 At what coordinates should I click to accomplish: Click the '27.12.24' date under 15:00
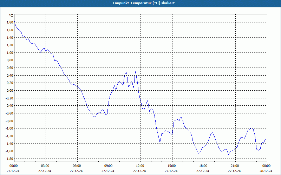[171, 171]
